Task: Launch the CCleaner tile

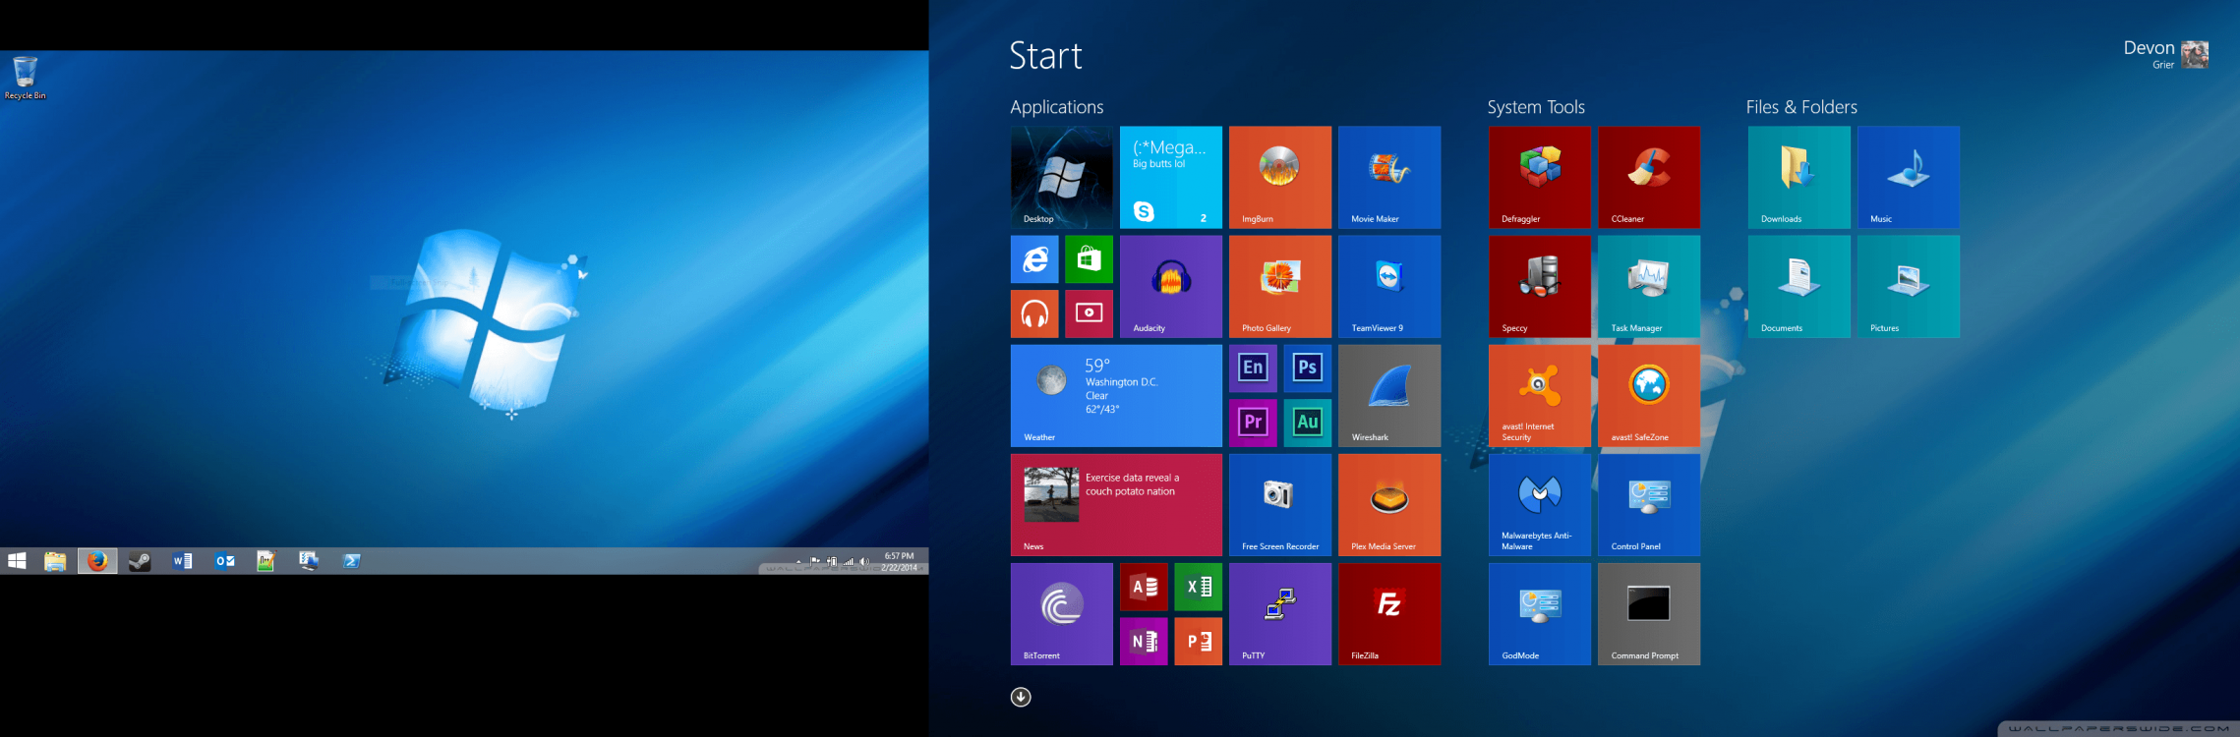Action: tap(1649, 178)
